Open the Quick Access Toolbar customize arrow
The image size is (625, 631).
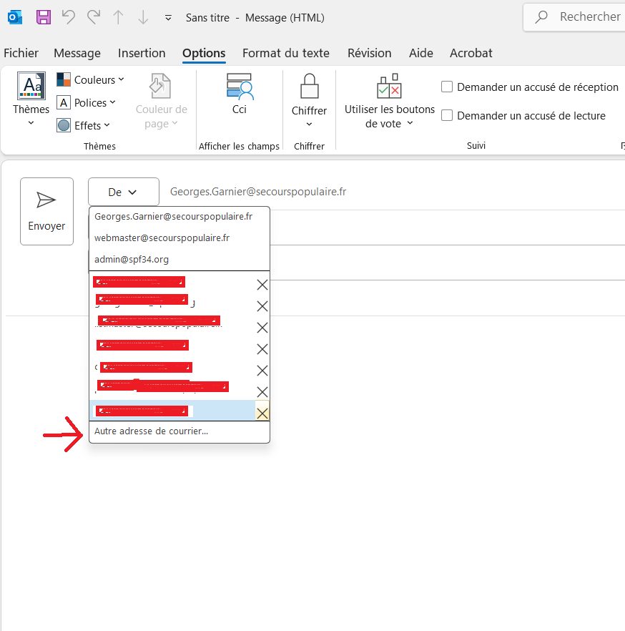(x=168, y=17)
